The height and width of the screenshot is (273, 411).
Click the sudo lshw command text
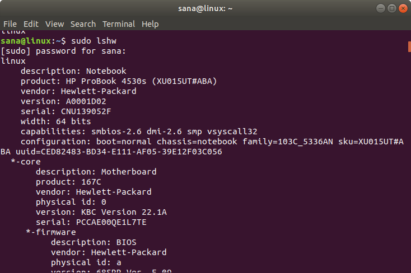pyautogui.click(x=94, y=41)
